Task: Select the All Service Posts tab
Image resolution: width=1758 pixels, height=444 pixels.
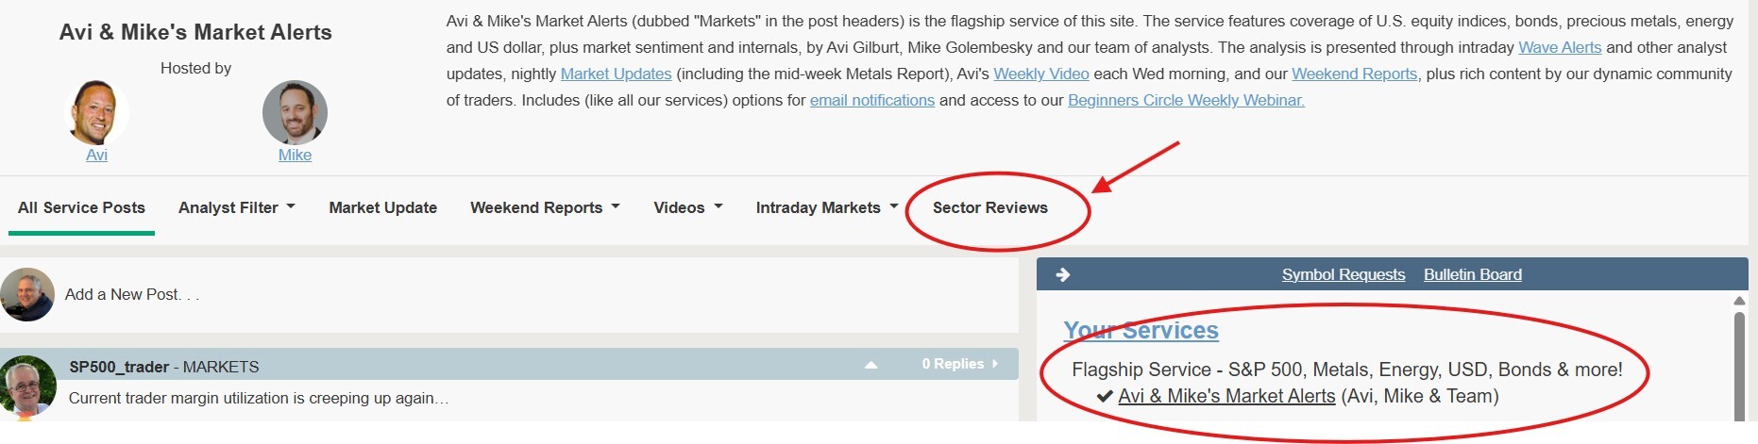Action: coord(81,207)
